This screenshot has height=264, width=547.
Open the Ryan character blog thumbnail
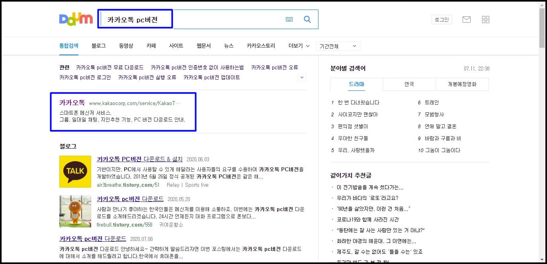pyautogui.click(x=75, y=211)
